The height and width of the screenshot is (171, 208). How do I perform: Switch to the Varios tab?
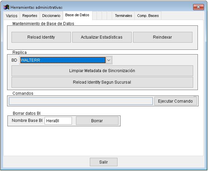click(11, 16)
